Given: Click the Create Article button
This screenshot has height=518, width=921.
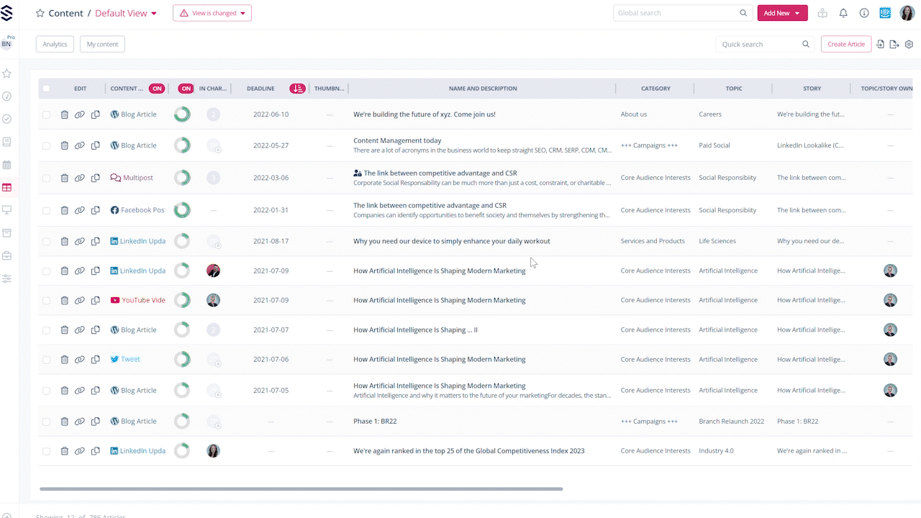Looking at the screenshot, I should click(x=845, y=44).
